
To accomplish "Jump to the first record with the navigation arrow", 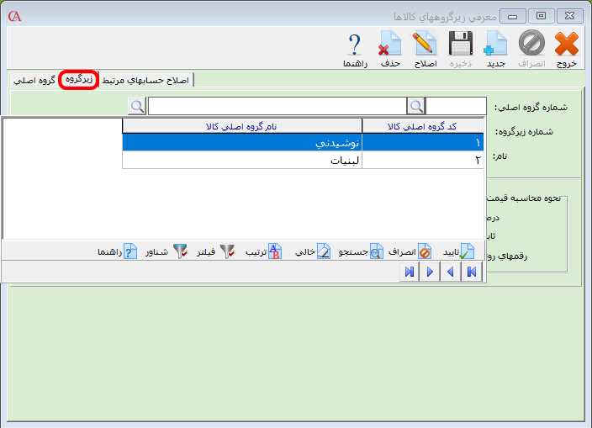I will tap(472, 272).
